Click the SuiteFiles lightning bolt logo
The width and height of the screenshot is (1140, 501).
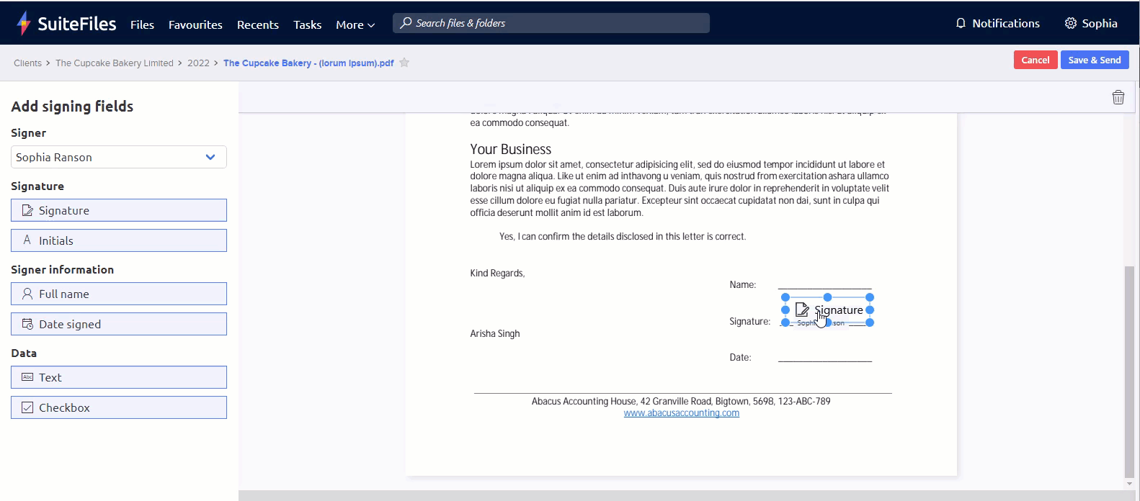24,23
